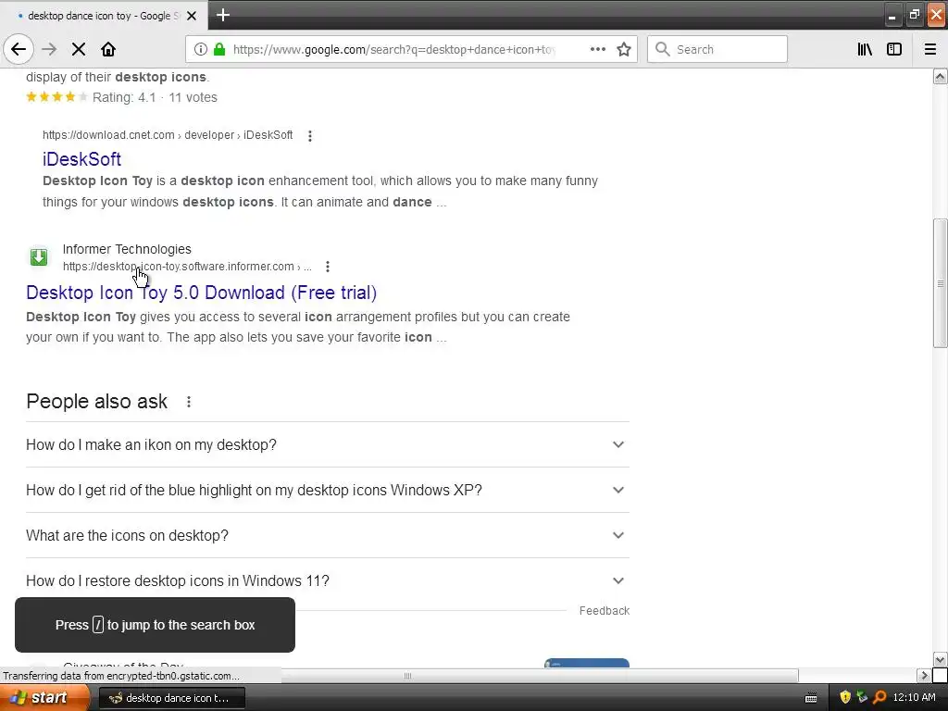Click the vertical scrollbar thumb
Image resolution: width=948 pixels, height=711 pixels.
tap(941, 283)
